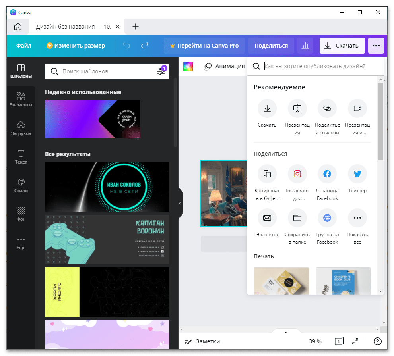Collapse the side panel with the arrow handle

click(180, 203)
